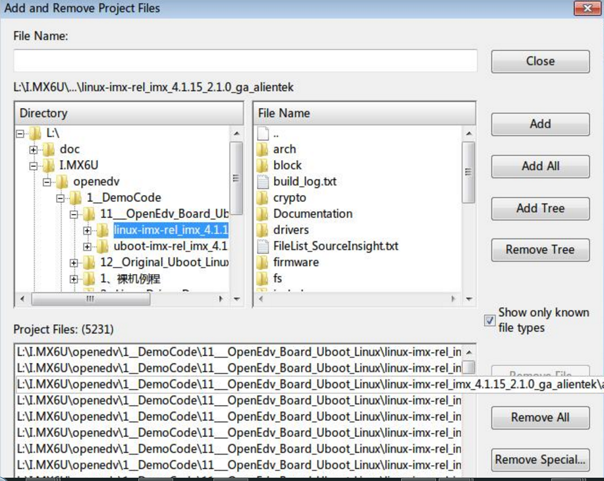
Task: Click inside the File Name input field
Action: click(244, 61)
